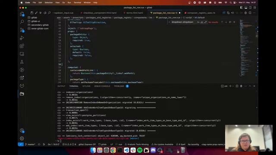Kill terminal with trash icon
This screenshot has width=276, height=155.
(x=241, y=86)
